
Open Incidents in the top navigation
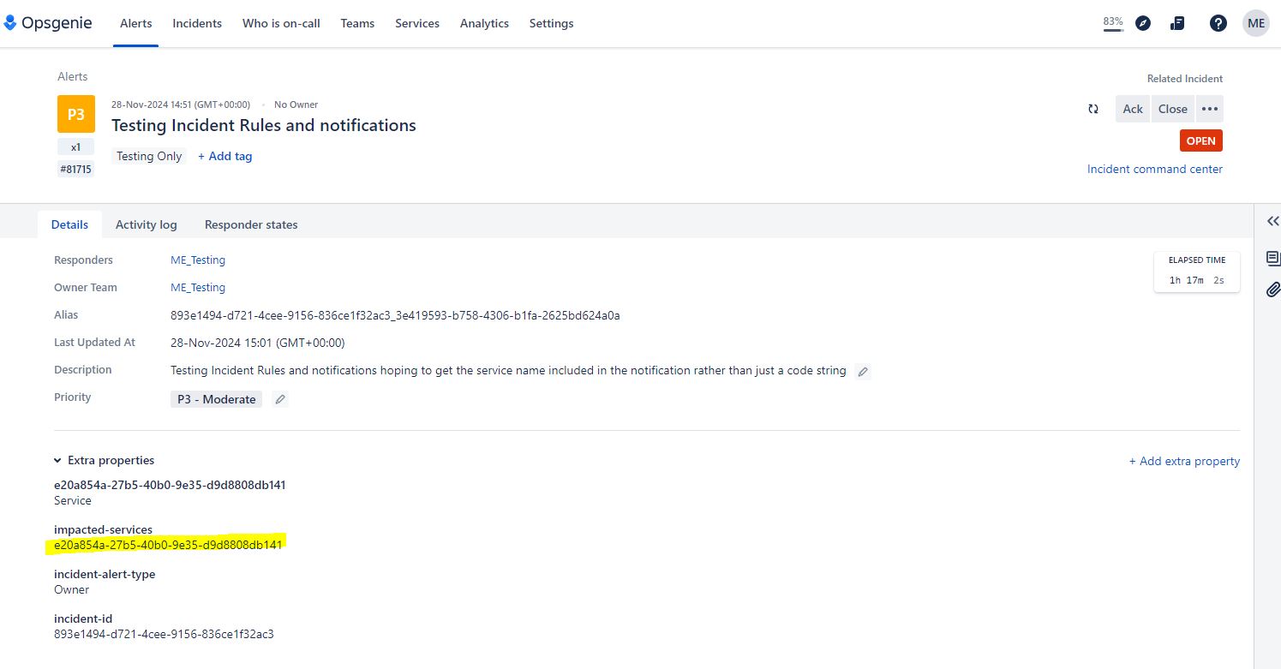197,23
